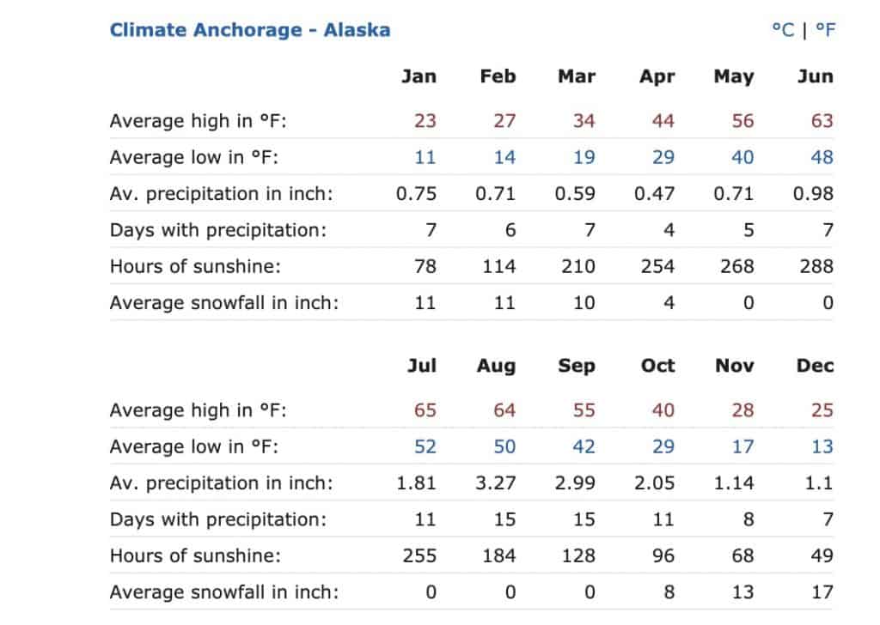
Task: Click June sunshine hours value 288
Action: click(x=816, y=266)
